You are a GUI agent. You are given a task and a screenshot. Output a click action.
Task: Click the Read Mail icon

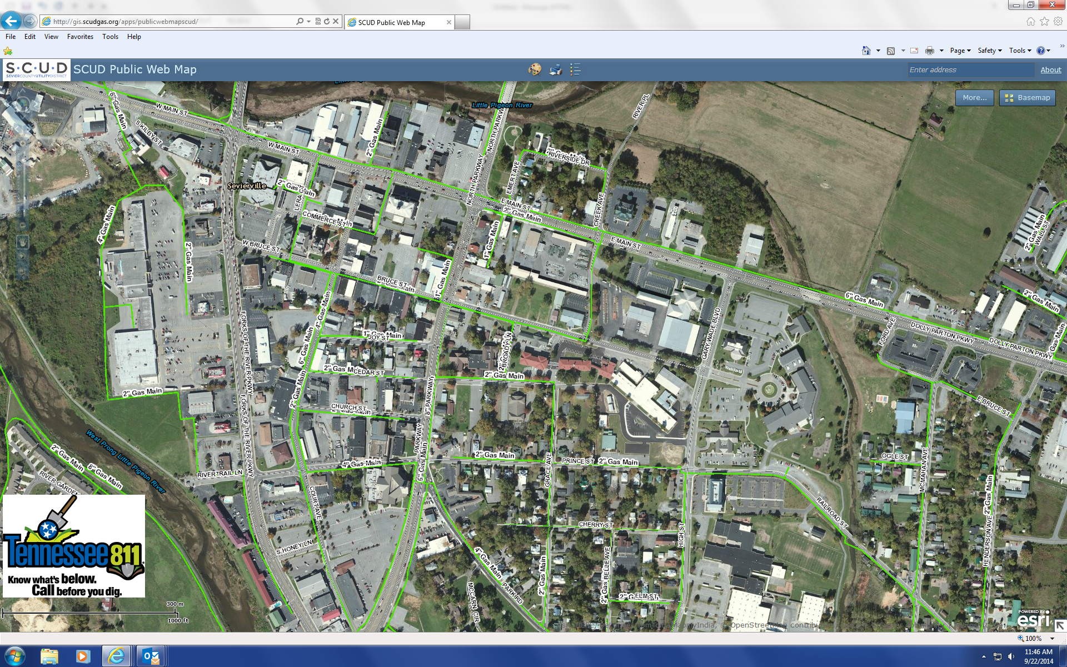(914, 51)
